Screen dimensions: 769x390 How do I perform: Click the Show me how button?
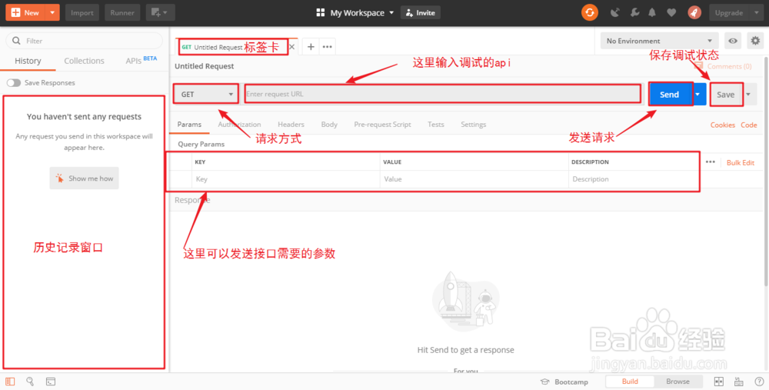coord(85,178)
